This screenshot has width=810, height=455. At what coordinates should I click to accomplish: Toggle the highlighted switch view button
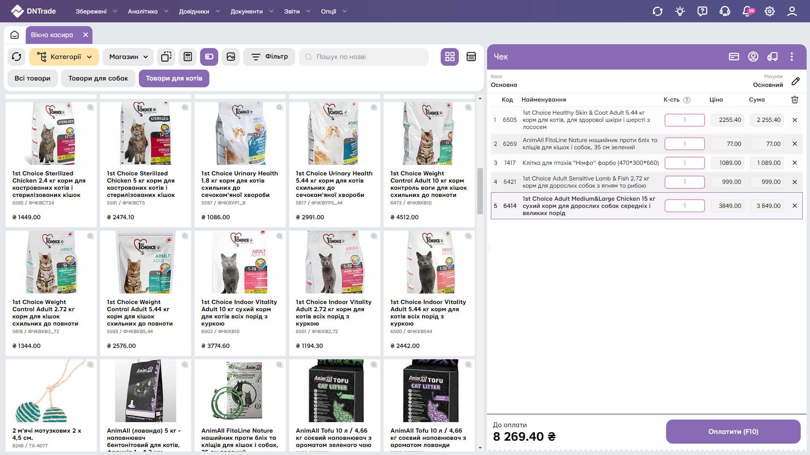click(x=209, y=57)
